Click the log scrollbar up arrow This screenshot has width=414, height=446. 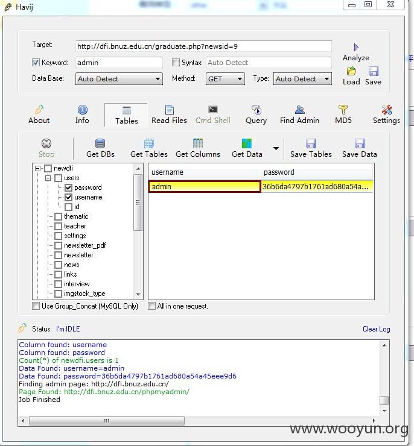384,345
